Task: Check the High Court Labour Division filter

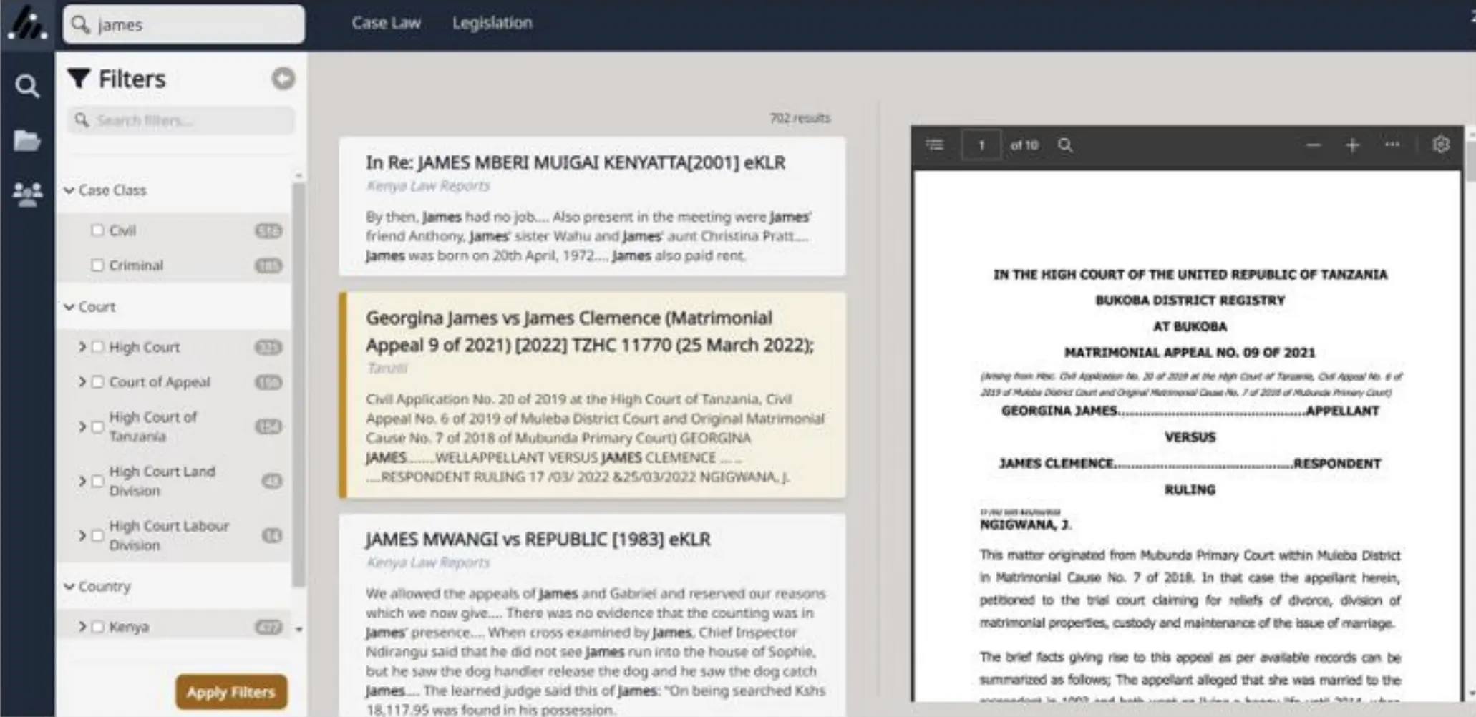Action: (97, 535)
